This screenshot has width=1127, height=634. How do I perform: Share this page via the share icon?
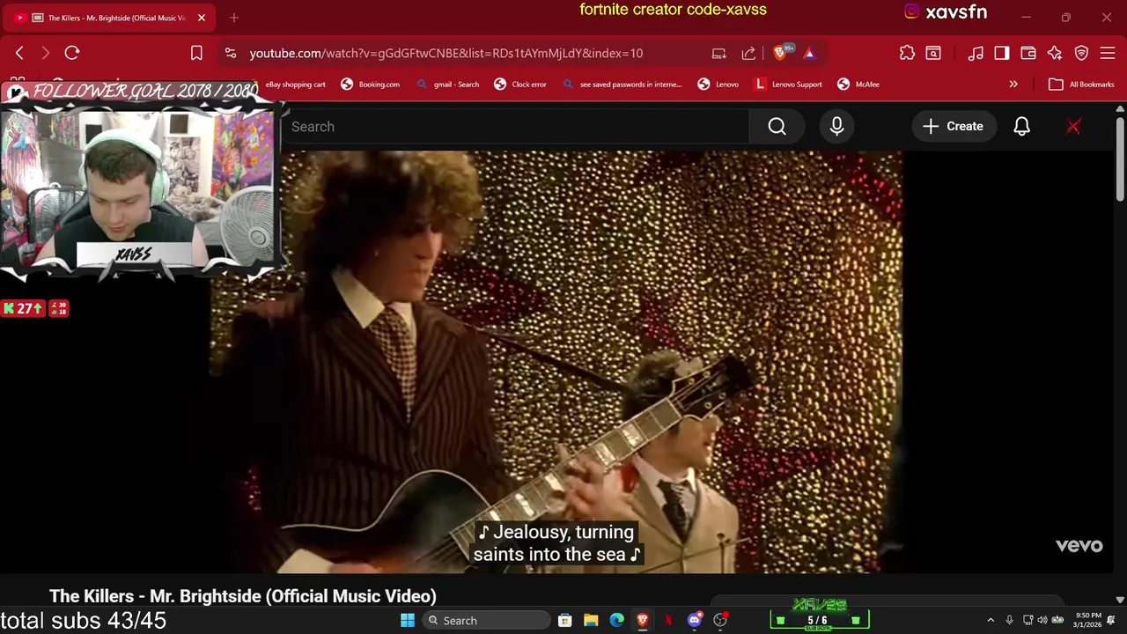[x=748, y=53]
